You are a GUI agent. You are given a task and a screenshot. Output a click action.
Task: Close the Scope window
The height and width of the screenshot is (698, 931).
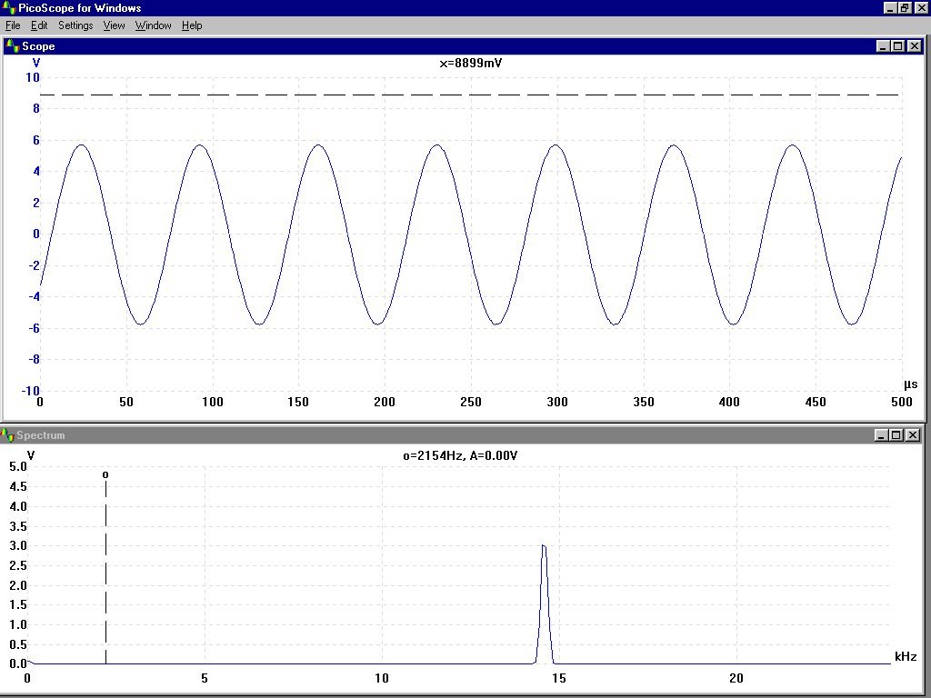pyautogui.click(x=913, y=46)
